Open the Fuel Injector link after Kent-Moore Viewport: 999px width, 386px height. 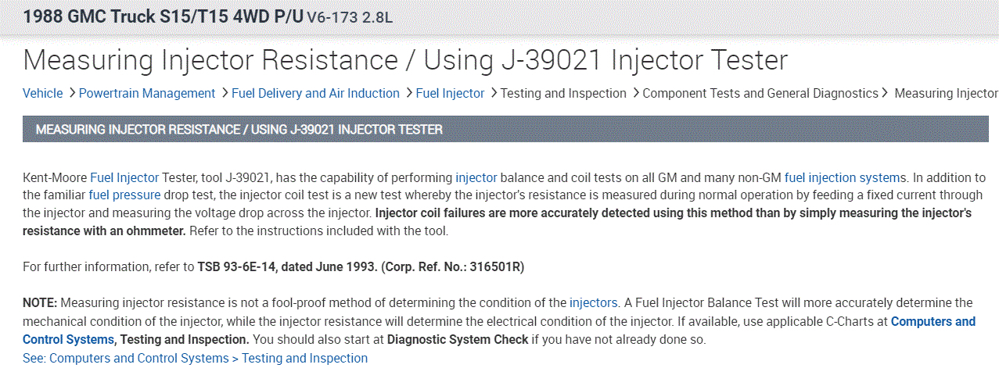[124, 177]
